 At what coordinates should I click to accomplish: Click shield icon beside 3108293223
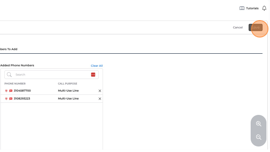pos(6,99)
